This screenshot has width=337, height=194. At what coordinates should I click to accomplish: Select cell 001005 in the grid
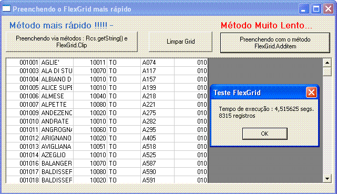click(x=23, y=88)
